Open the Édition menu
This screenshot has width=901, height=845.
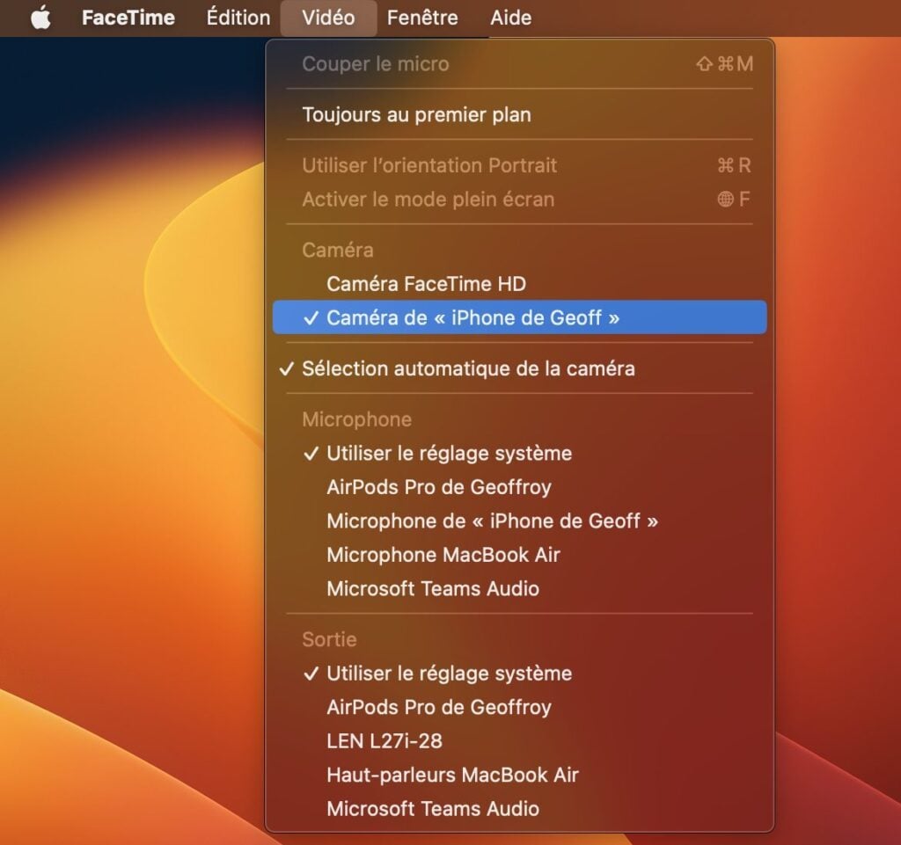click(238, 18)
